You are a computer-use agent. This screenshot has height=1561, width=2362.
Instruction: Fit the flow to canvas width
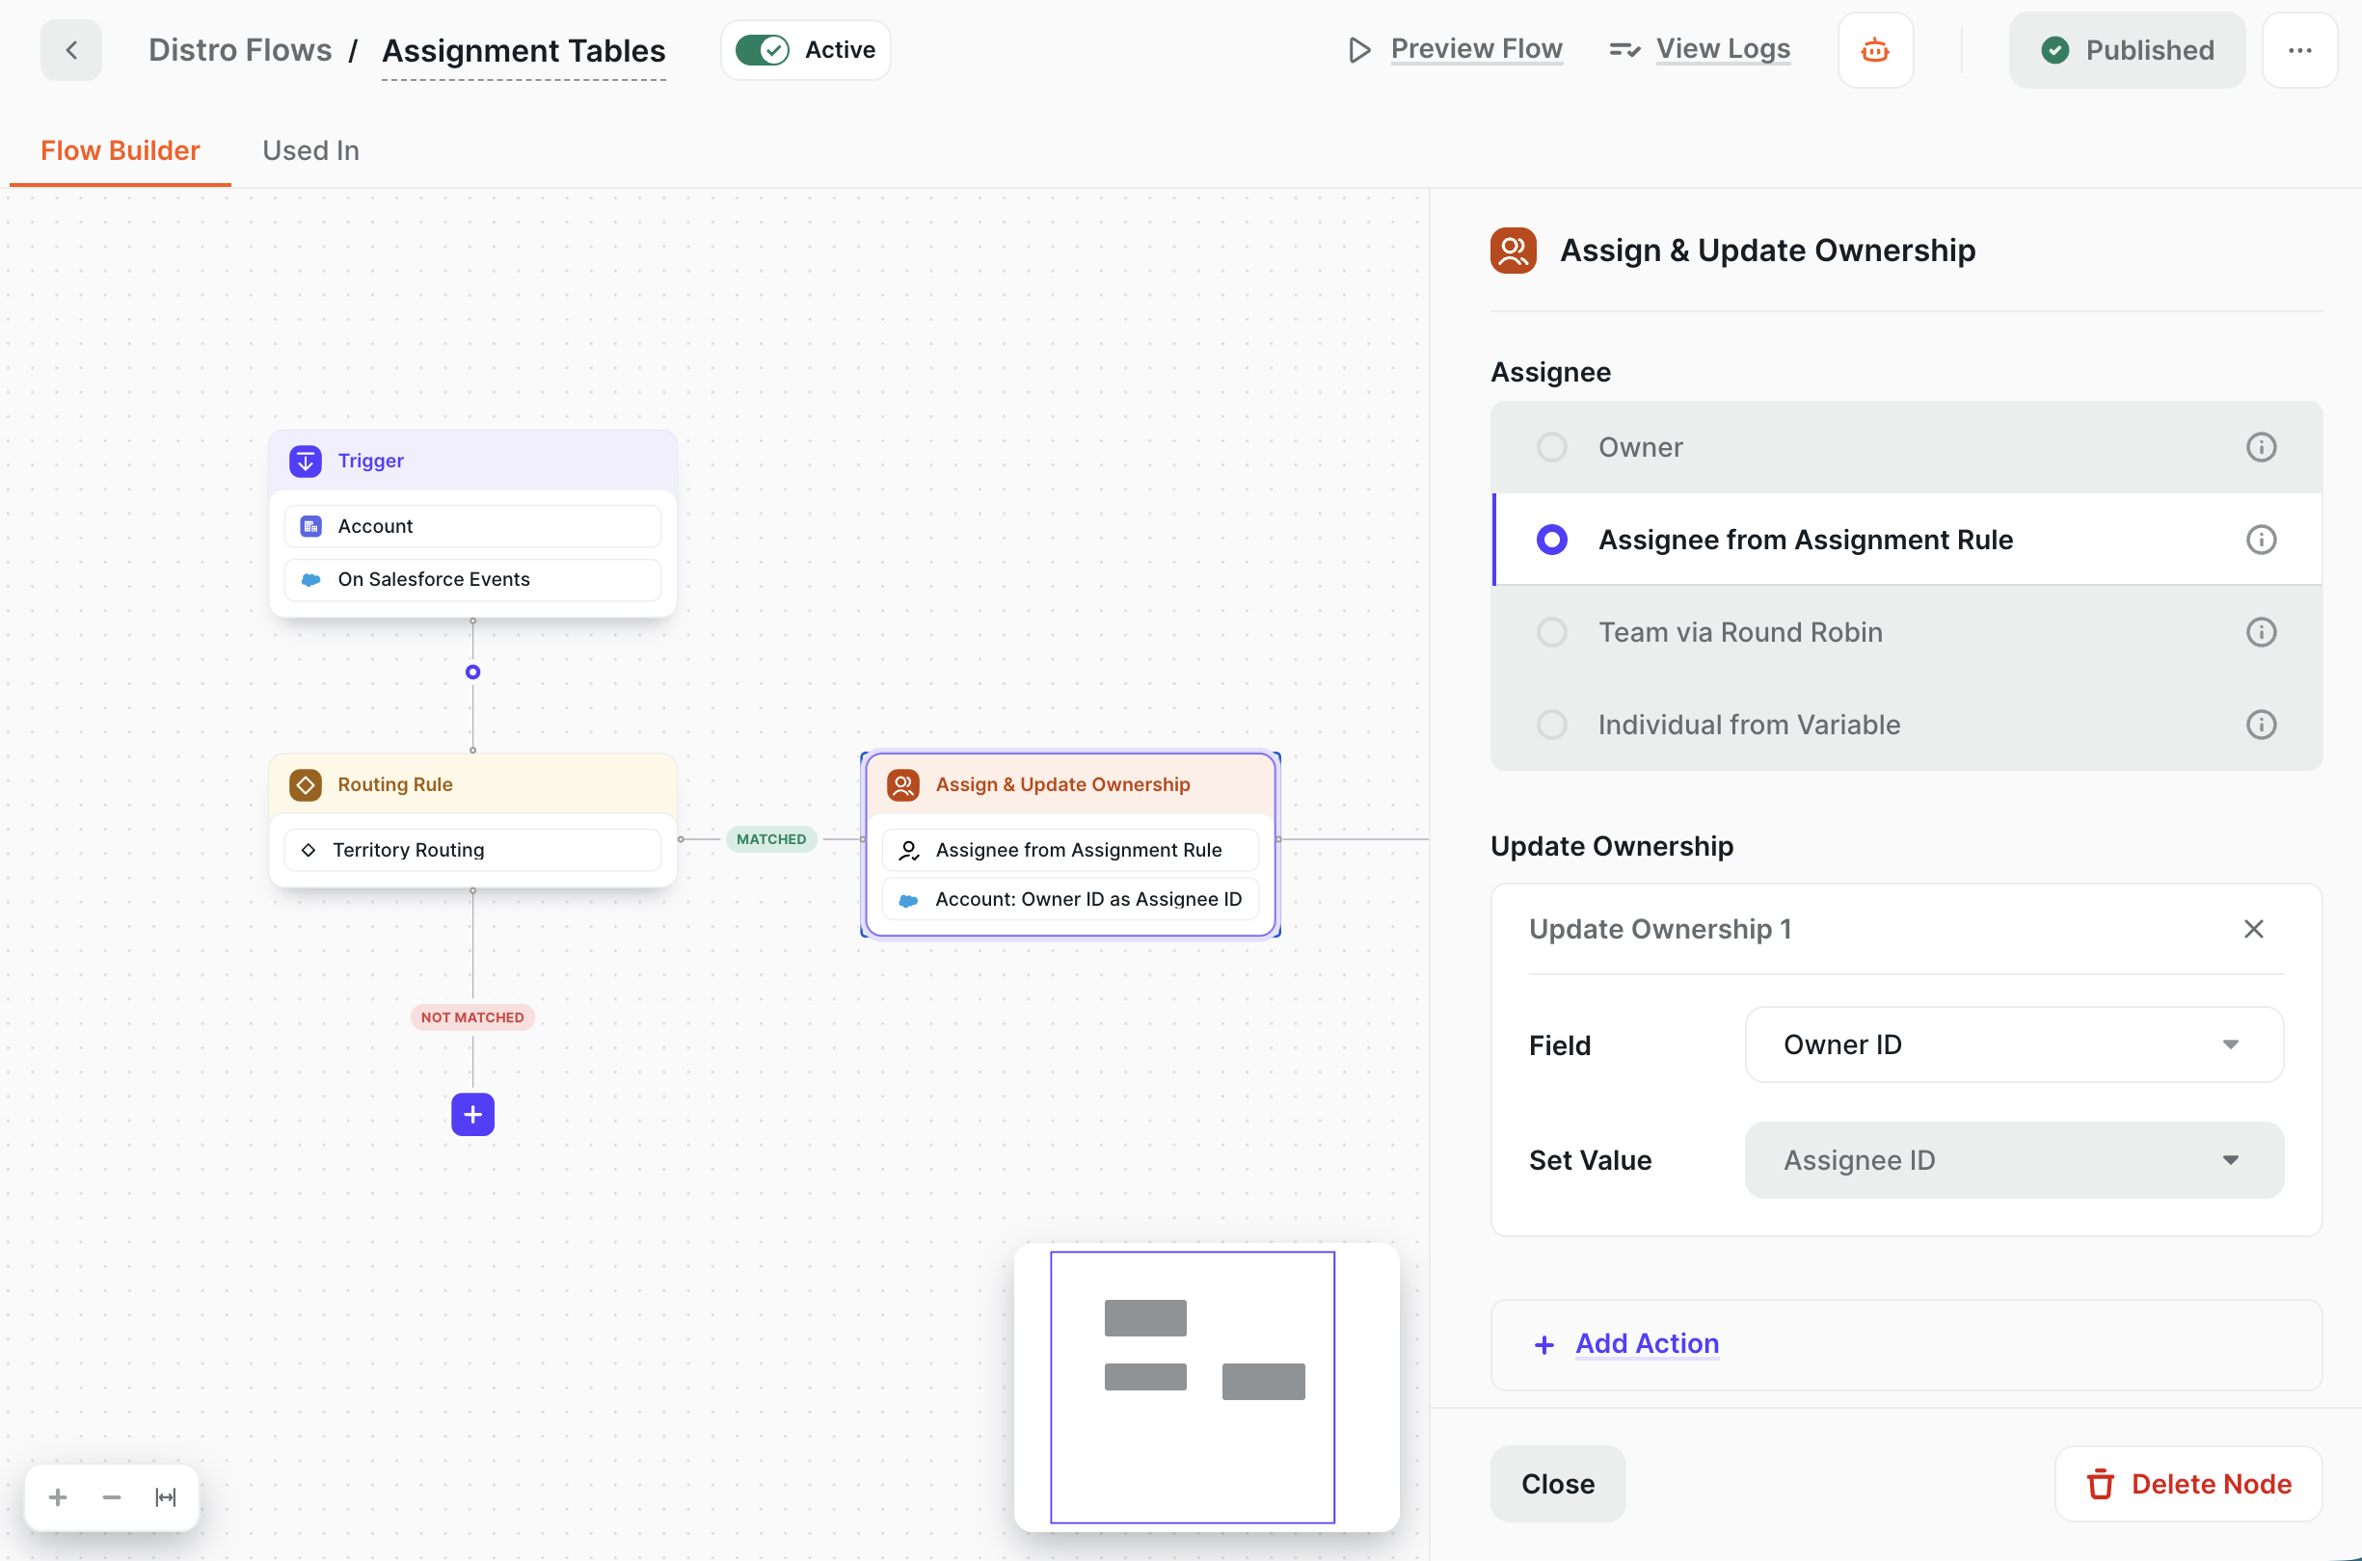165,1496
